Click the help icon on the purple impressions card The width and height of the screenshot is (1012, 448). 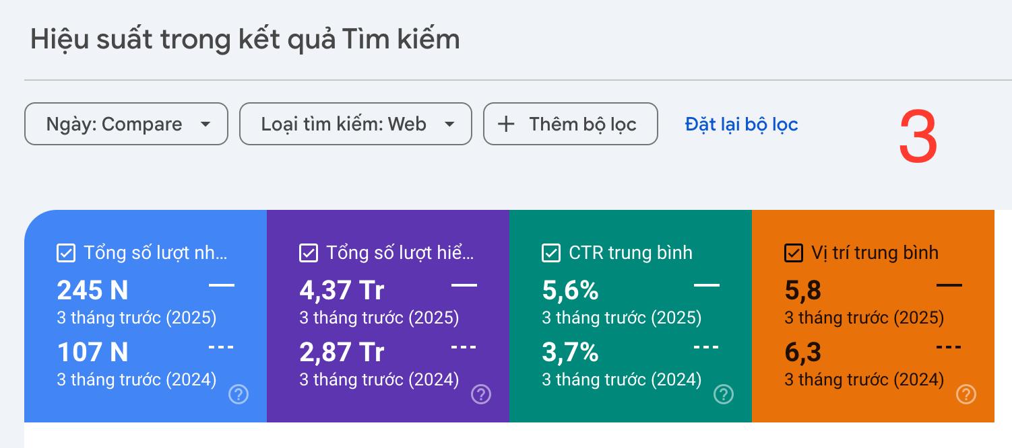click(481, 394)
